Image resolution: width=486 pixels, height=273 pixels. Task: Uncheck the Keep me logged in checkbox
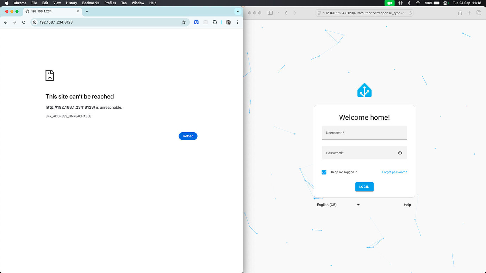(324, 172)
